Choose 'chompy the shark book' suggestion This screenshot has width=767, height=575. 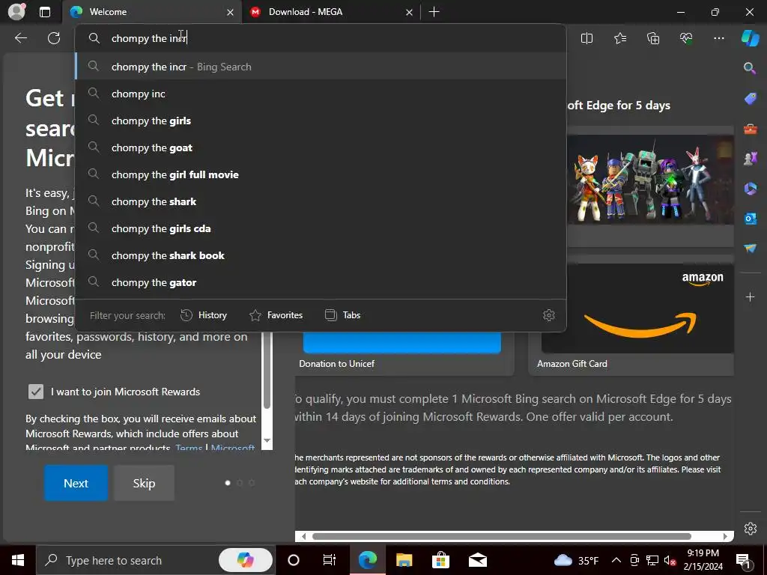pos(321,255)
